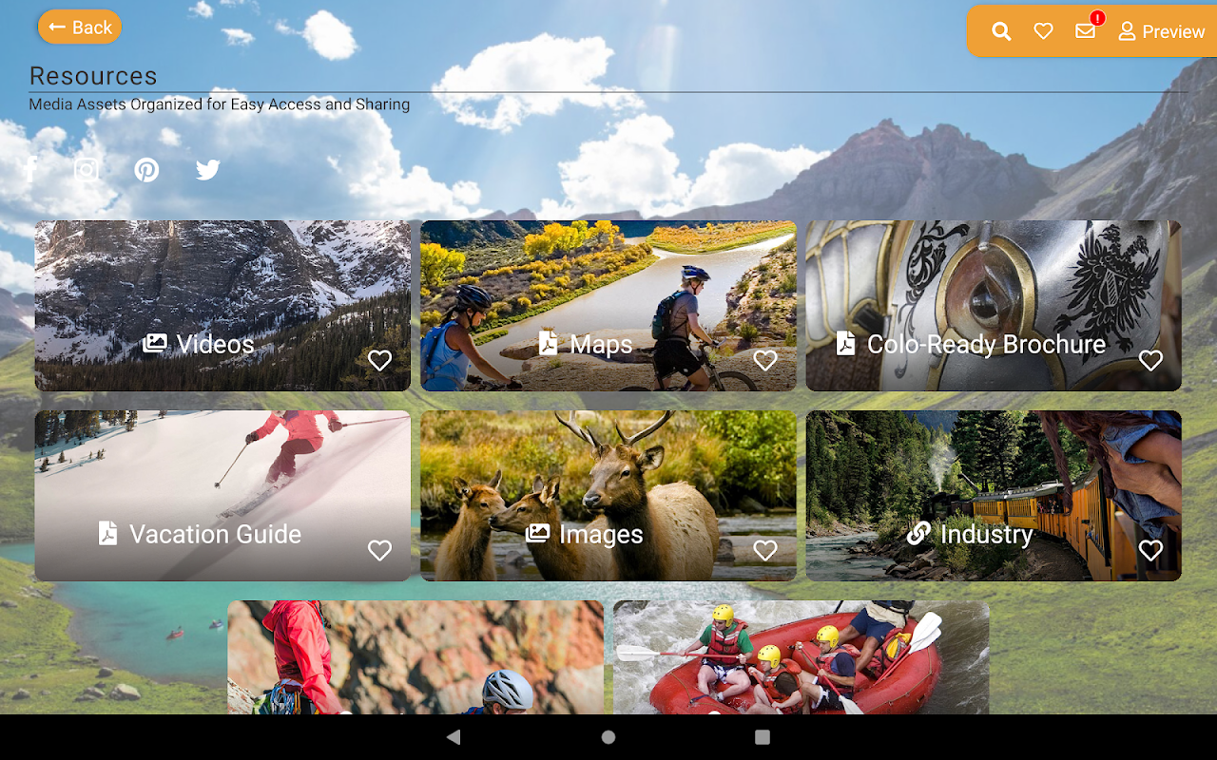Open the Pinterest social icon
Screen dimensions: 1217x760
tap(146, 170)
